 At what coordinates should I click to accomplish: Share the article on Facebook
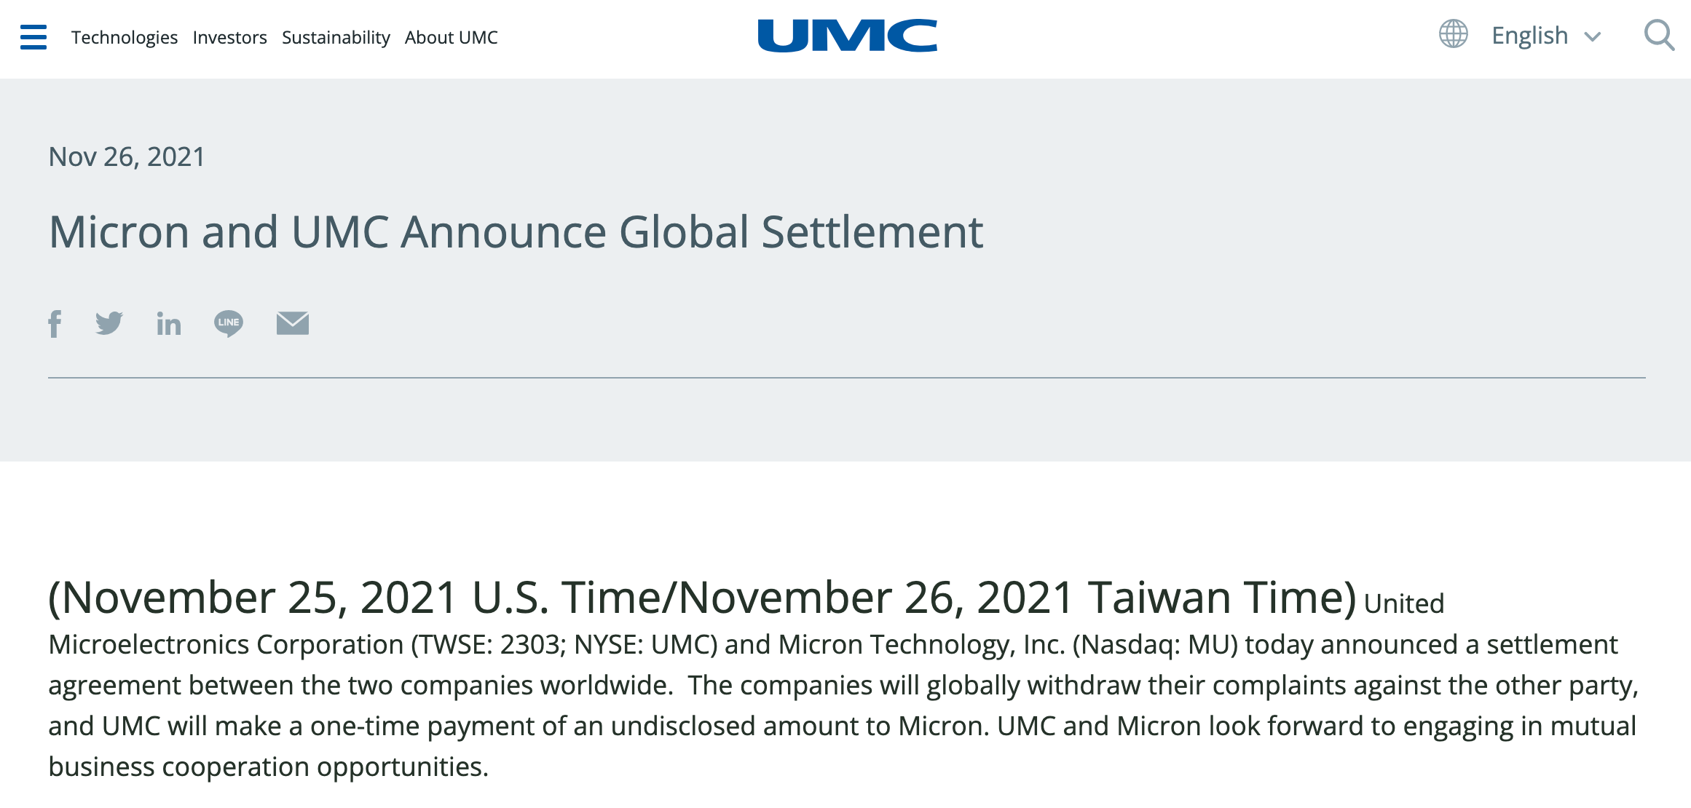pyautogui.click(x=55, y=324)
